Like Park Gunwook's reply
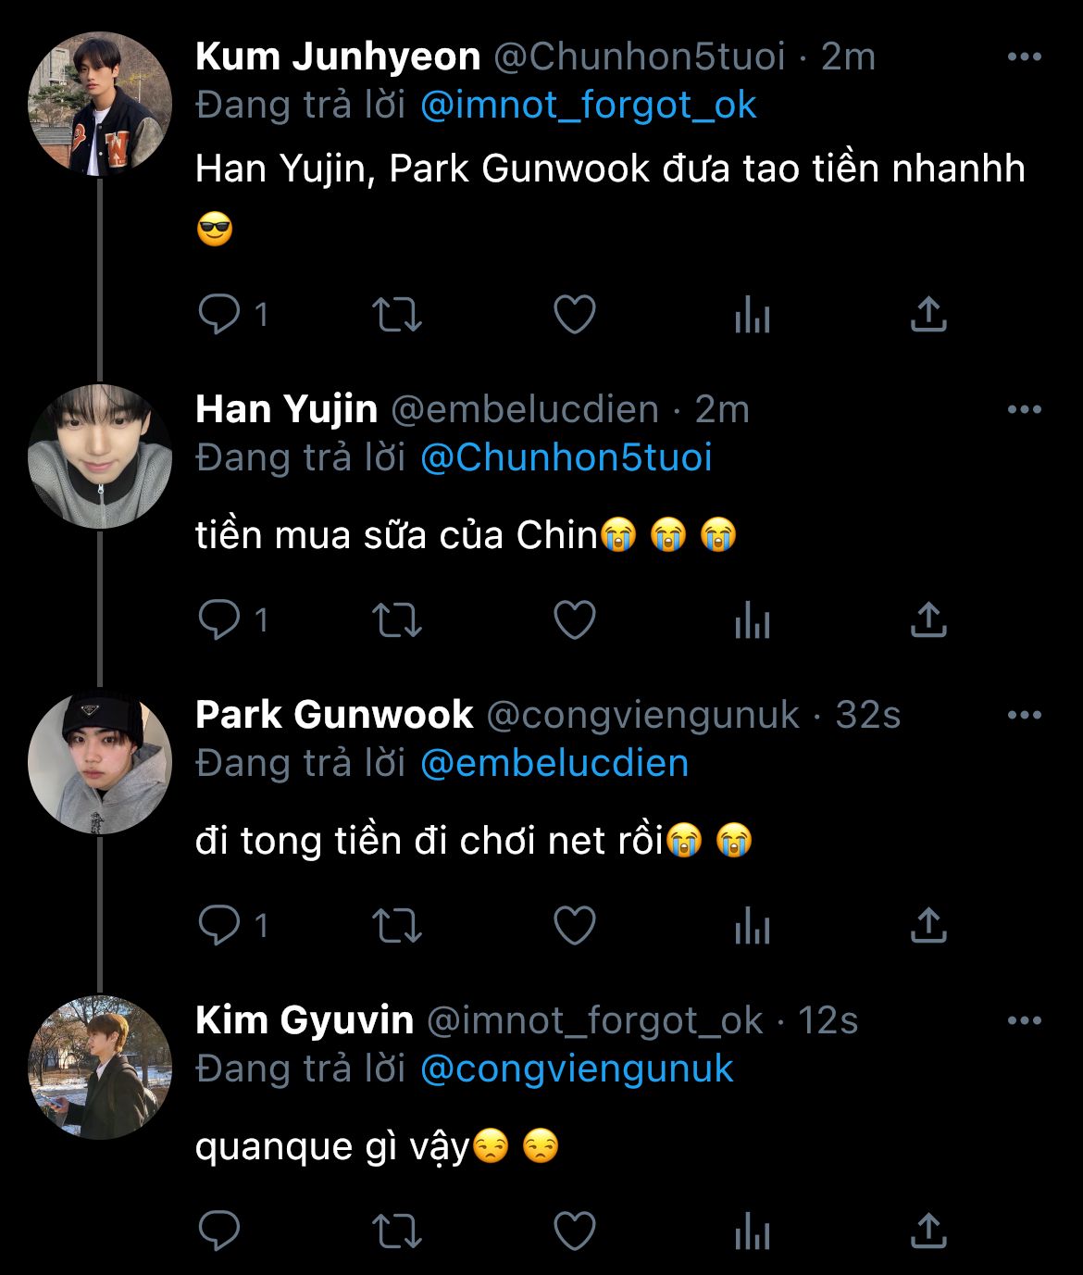 click(x=574, y=926)
